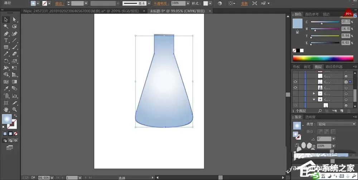Open the gradient type dropdown showing 径向
The height and width of the screenshot is (180, 358).
[x=337, y=124]
